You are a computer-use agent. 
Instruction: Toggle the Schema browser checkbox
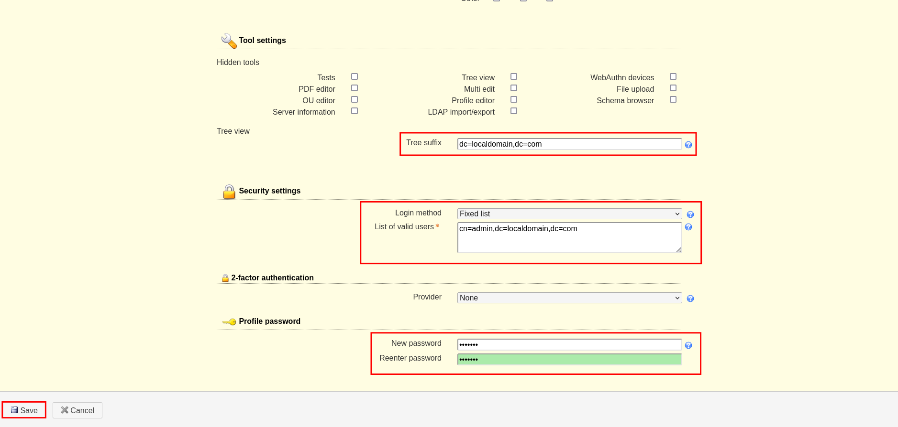point(673,99)
